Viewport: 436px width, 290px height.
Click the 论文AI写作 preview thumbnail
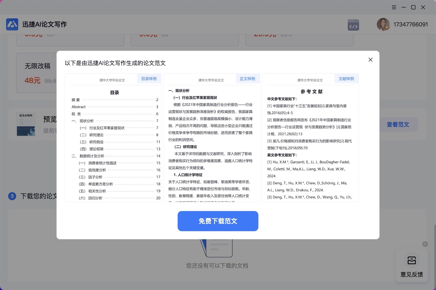coord(26,124)
